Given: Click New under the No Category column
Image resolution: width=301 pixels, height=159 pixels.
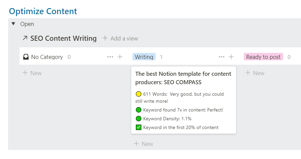Looking at the screenshot, I should [32, 73].
